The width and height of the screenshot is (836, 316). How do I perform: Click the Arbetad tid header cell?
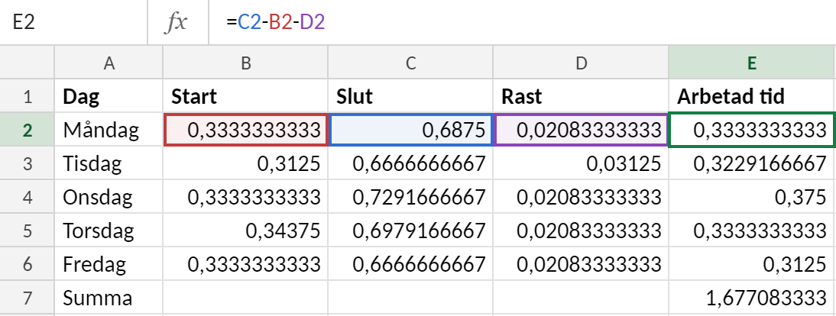coord(752,96)
